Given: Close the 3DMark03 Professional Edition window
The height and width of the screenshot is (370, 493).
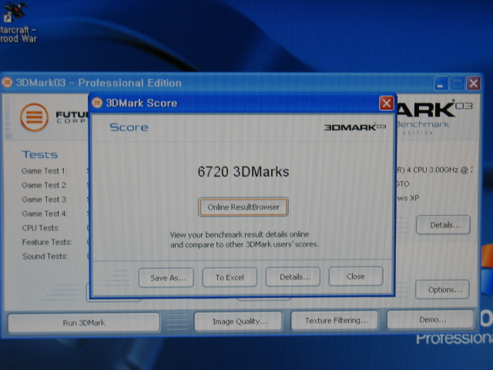Looking at the screenshot, I should click(474, 84).
